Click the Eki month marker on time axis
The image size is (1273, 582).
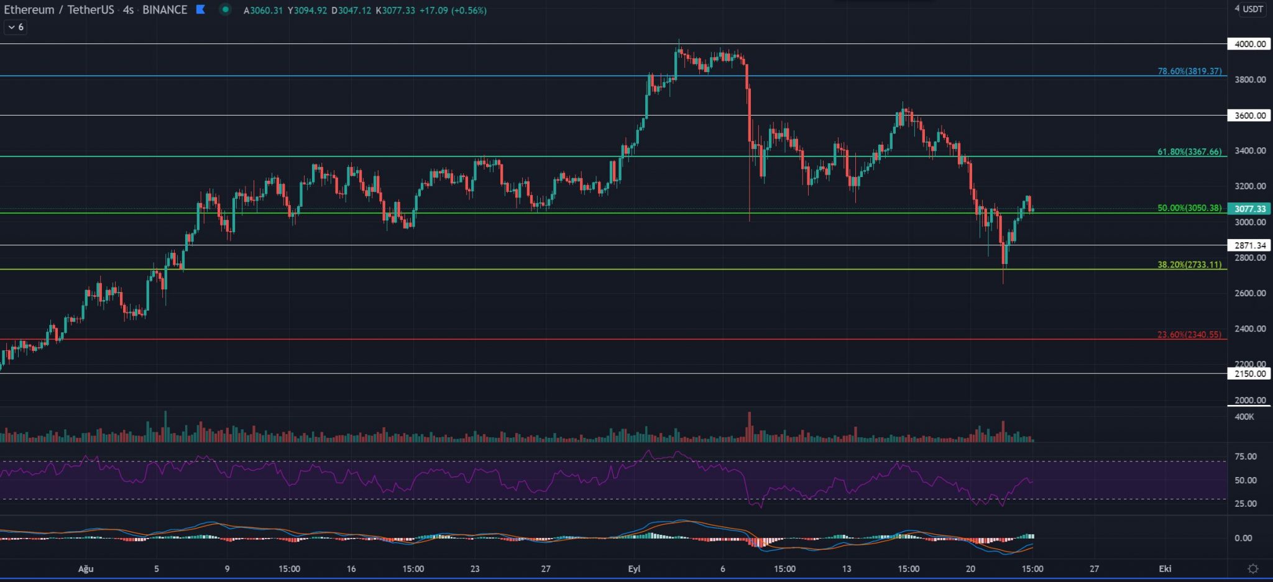[1165, 569]
